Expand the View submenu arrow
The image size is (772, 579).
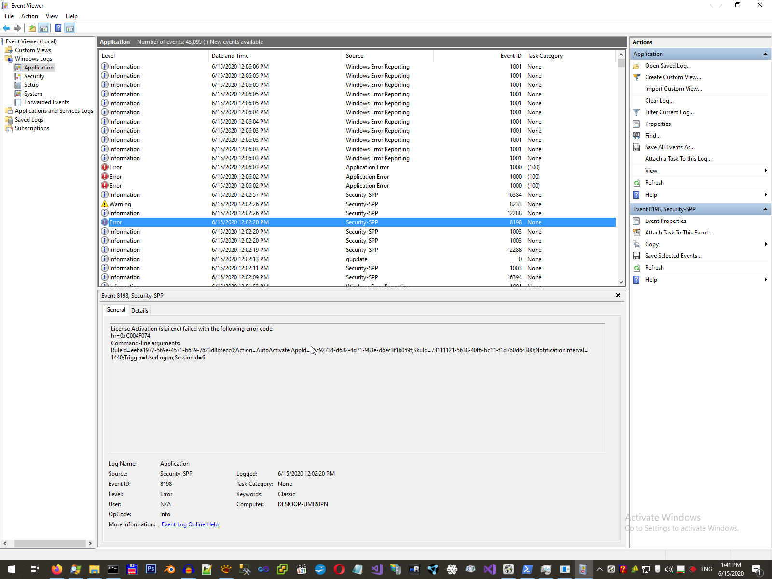pos(766,171)
